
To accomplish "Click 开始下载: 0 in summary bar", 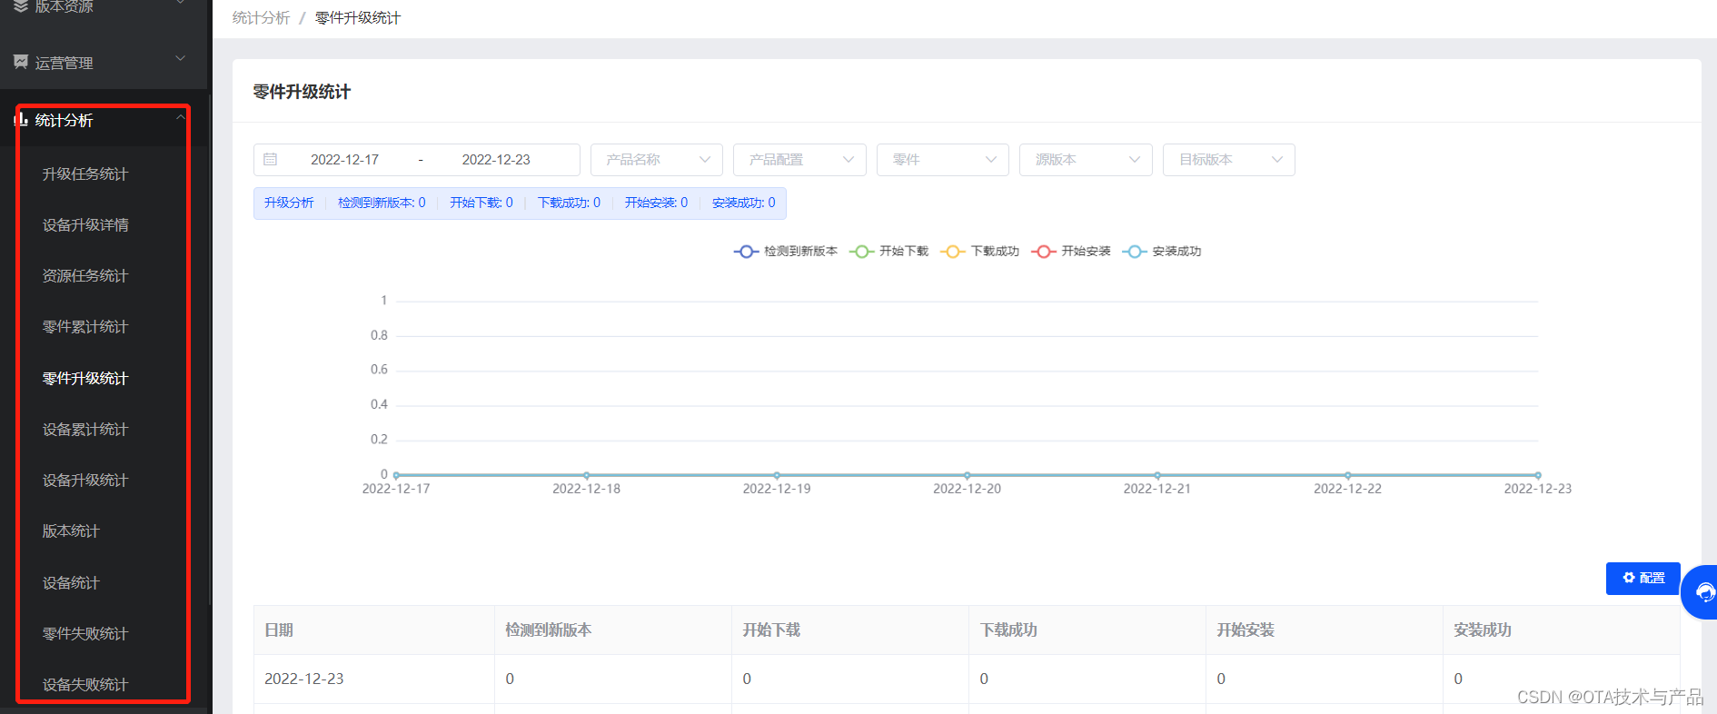I will [481, 203].
